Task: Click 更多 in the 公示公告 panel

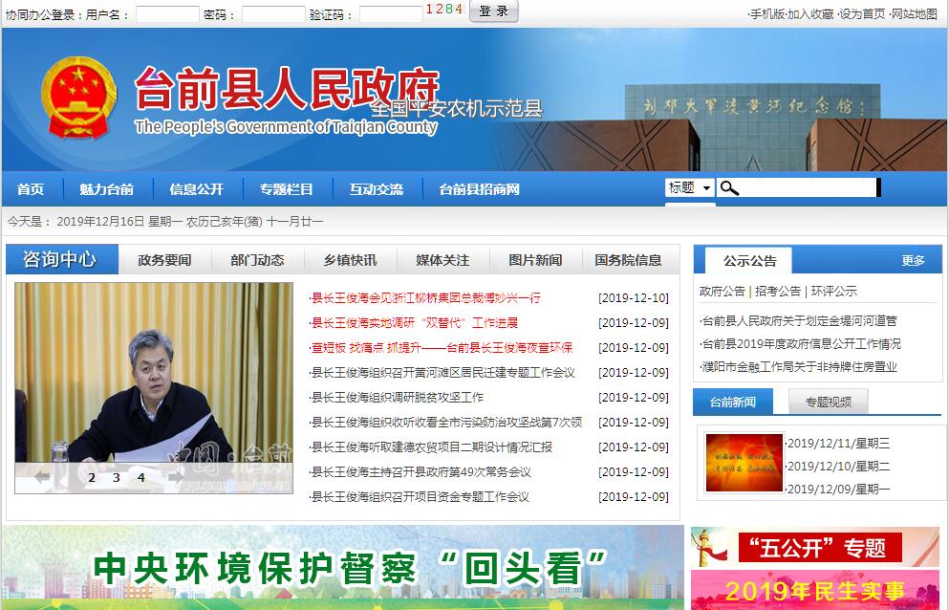Action: [913, 260]
